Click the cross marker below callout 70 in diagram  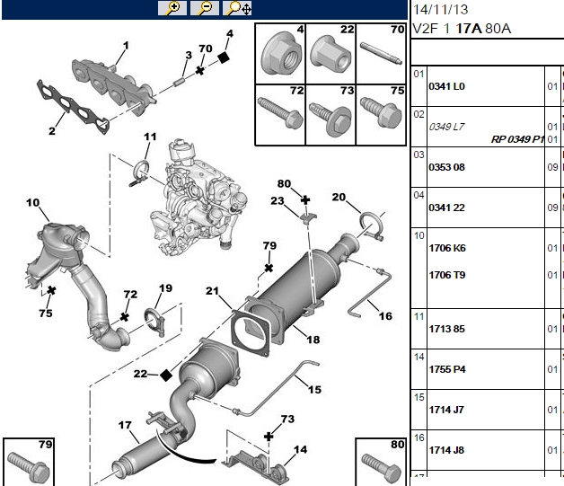(200, 70)
